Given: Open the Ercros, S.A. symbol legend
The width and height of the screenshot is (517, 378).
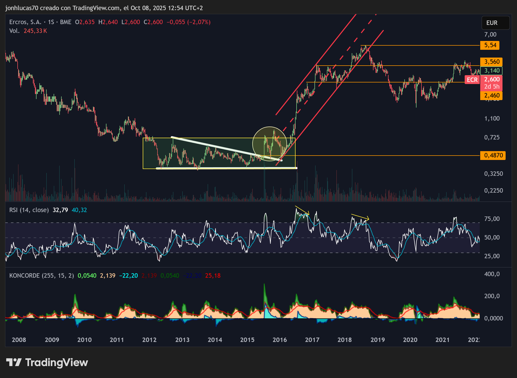Looking at the screenshot, I should tap(25, 22).
